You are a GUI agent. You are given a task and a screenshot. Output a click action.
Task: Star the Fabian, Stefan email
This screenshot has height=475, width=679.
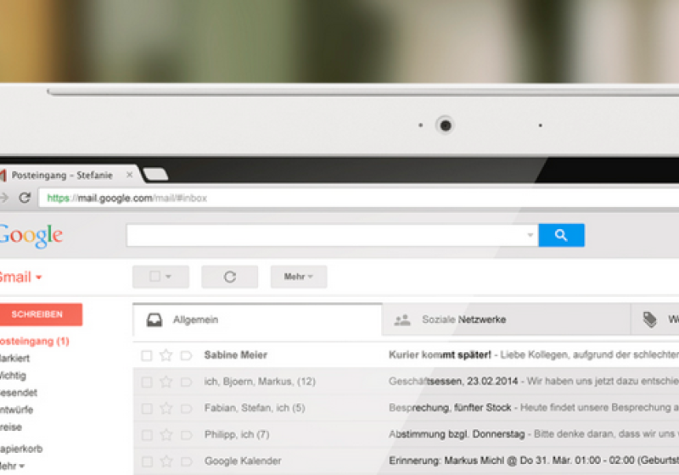click(x=166, y=408)
